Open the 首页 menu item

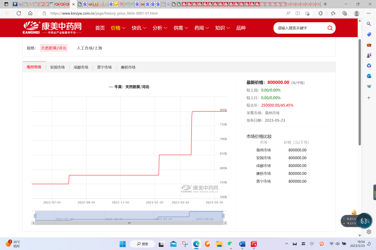click(x=100, y=28)
